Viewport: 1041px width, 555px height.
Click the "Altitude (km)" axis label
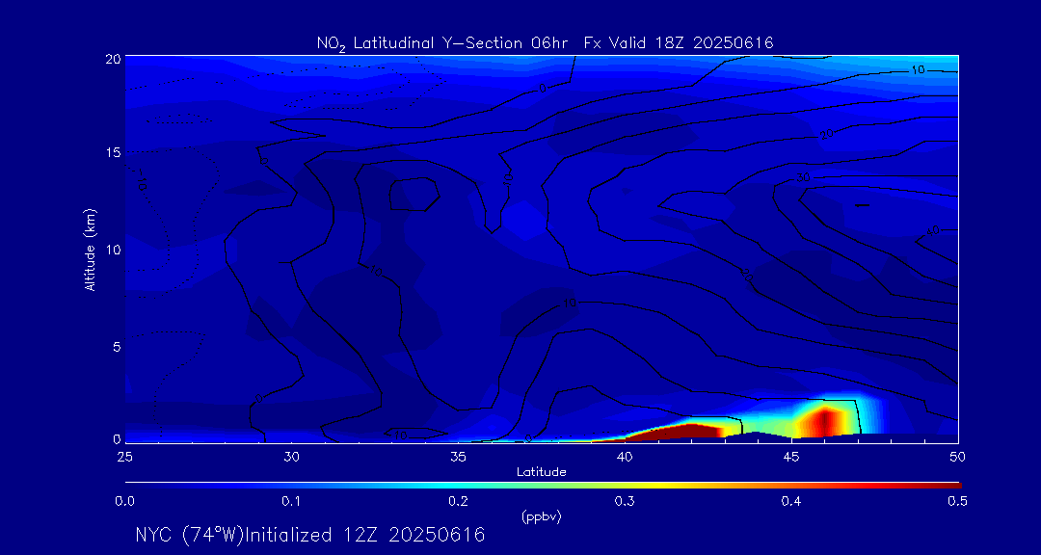tap(89, 249)
